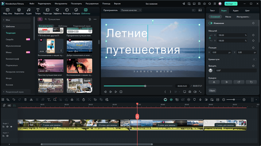Open the Файл menu

click(x=32, y=4)
